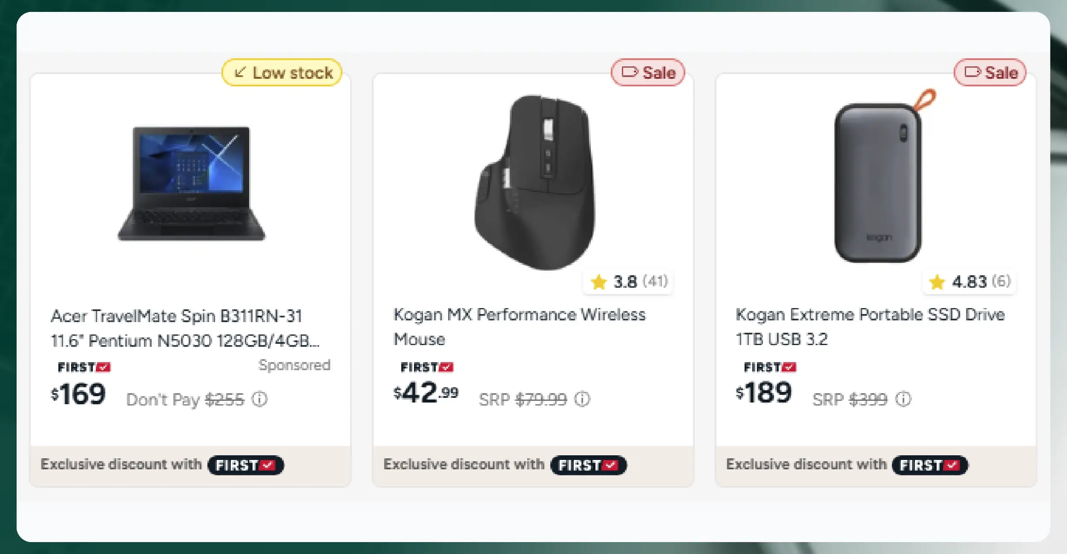Click the 4.83 star rating on SSD drive
This screenshot has height=554, width=1067.
(x=969, y=282)
